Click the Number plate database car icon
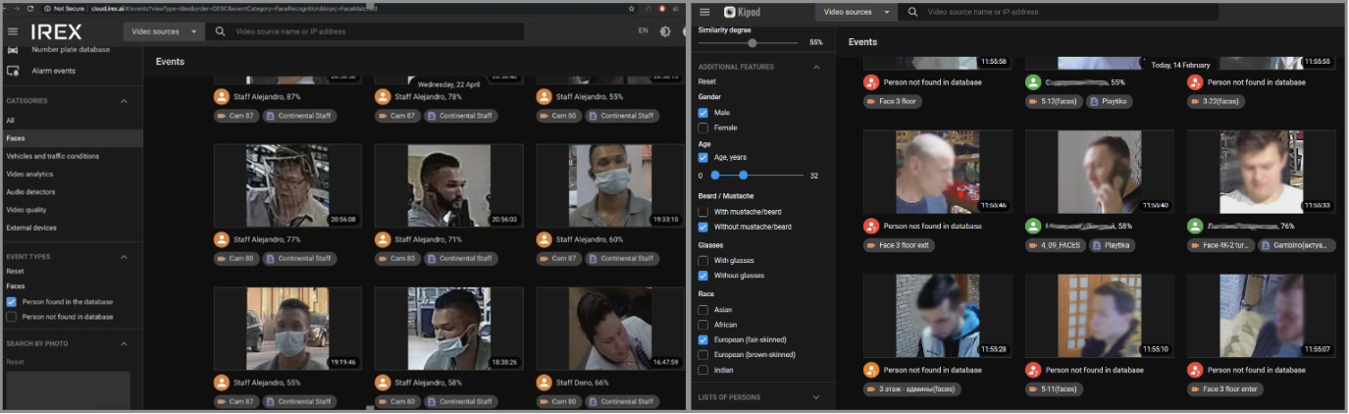The width and height of the screenshot is (1349, 414). [x=14, y=50]
